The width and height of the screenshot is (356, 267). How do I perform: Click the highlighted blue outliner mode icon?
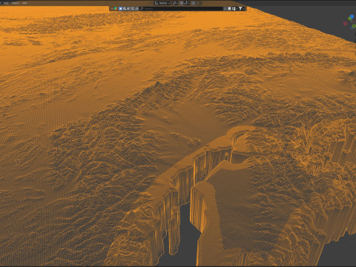120,9
